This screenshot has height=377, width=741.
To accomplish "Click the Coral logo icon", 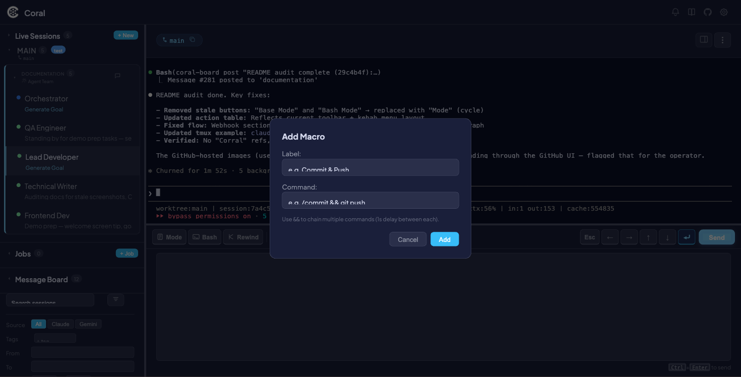I will coord(13,12).
